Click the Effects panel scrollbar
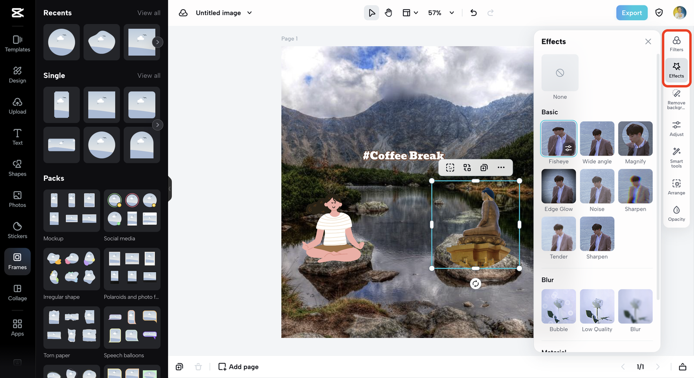This screenshot has width=694, height=378. [x=658, y=176]
